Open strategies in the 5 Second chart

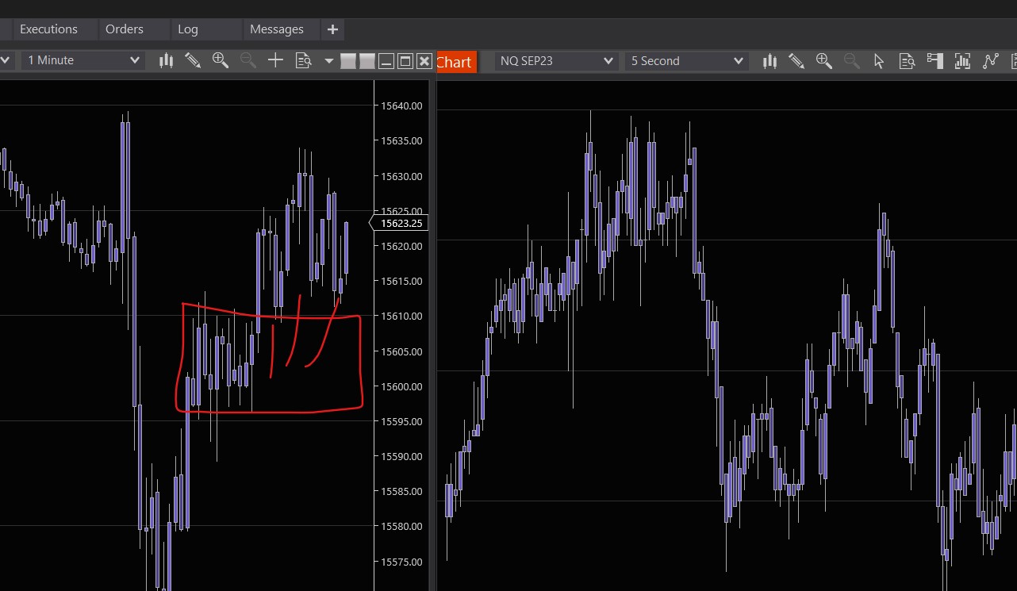click(x=990, y=61)
